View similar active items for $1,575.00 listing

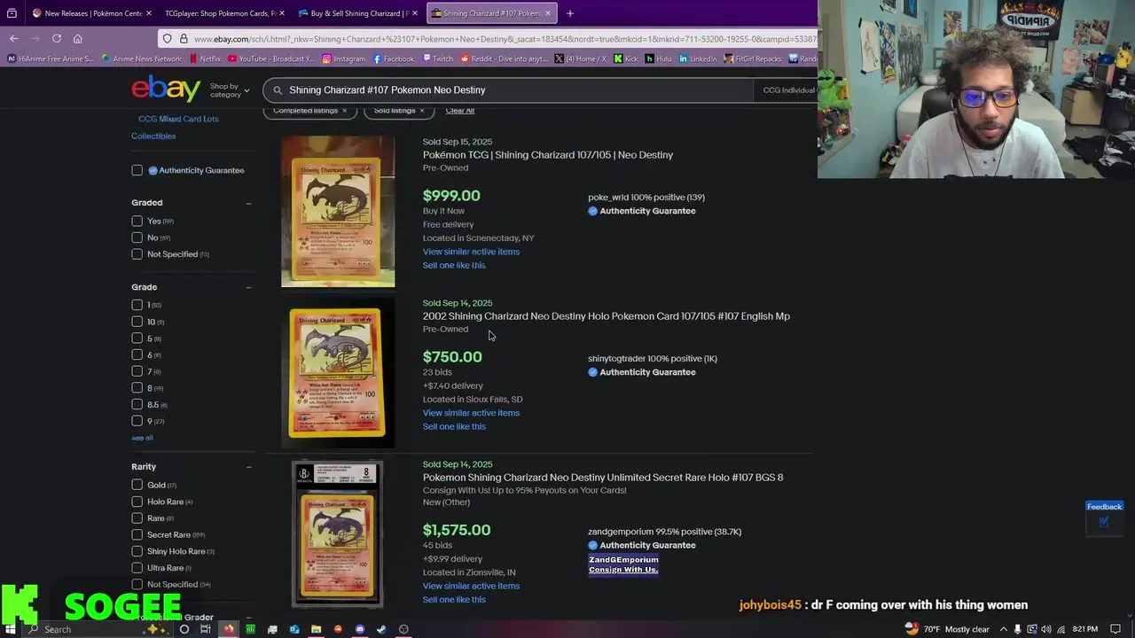tap(471, 586)
